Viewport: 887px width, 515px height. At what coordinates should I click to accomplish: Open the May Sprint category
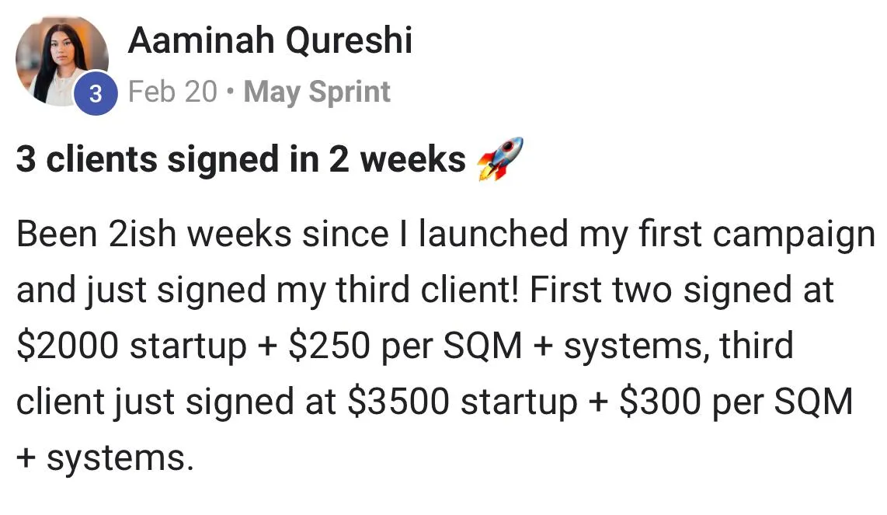point(317,92)
